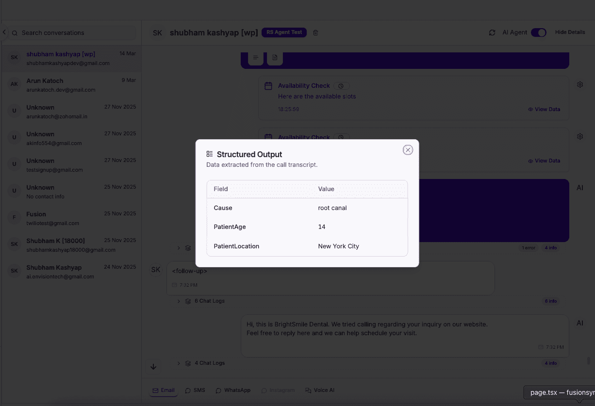Switch to the WhatsApp channel

(x=232, y=390)
